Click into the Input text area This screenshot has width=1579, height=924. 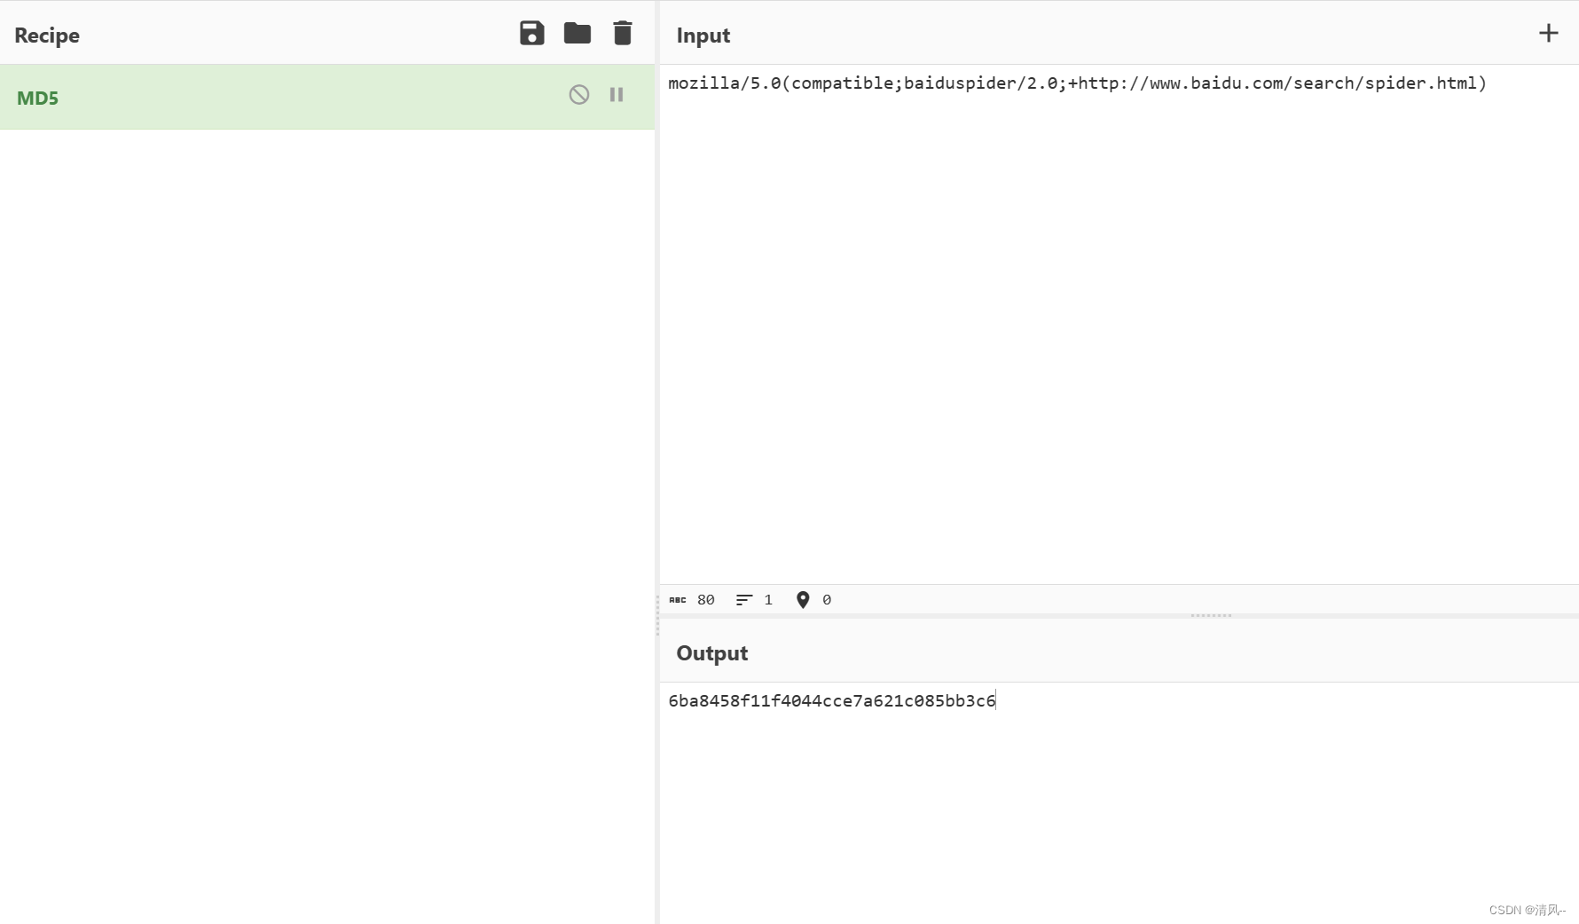(x=1119, y=324)
